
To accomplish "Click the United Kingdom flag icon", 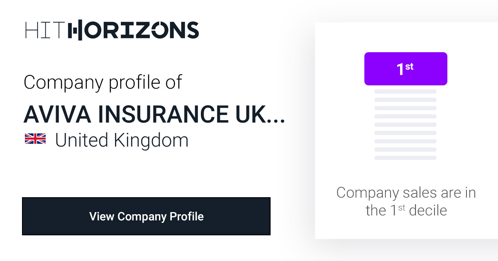I will 35,139.
